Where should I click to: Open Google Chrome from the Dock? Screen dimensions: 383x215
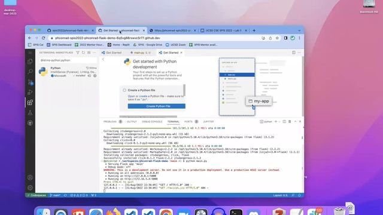tap(166, 212)
